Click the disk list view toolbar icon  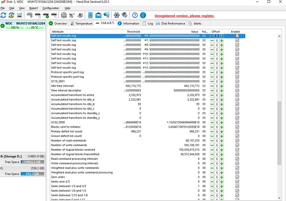19,15
